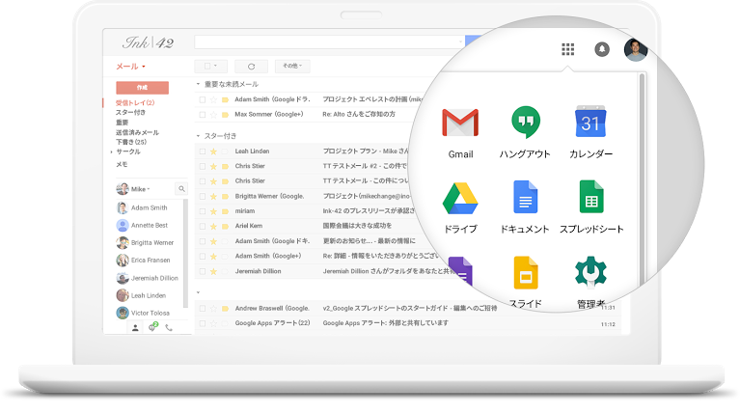Open the purple Forms app icon
The width and height of the screenshot is (740, 413).
point(460,271)
